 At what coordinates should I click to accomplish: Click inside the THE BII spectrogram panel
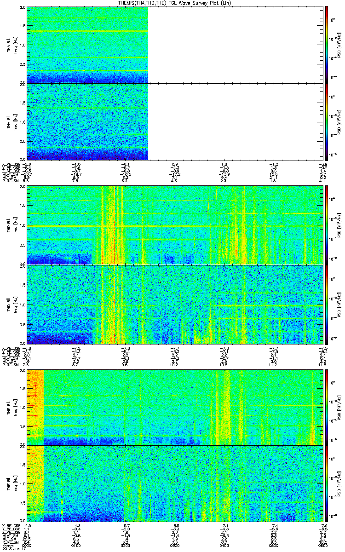(x=174, y=484)
